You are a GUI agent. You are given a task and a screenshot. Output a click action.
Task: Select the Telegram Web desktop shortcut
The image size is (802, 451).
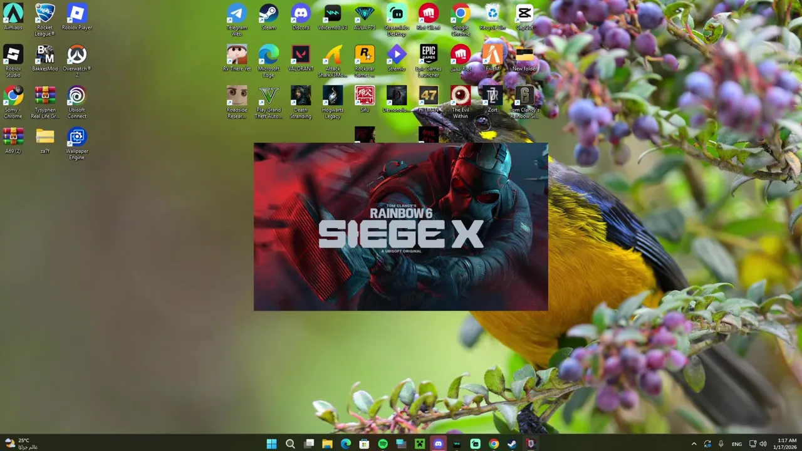click(237, 19)
